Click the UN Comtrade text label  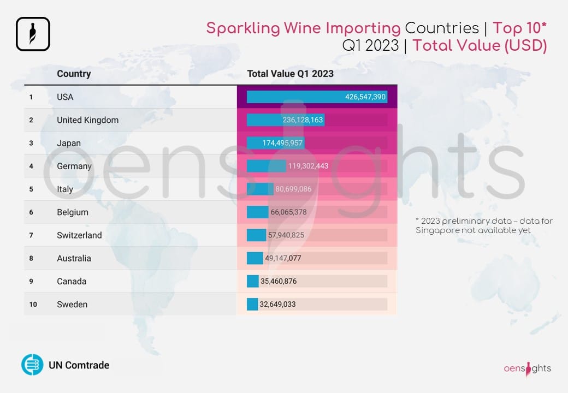[79, 365]
